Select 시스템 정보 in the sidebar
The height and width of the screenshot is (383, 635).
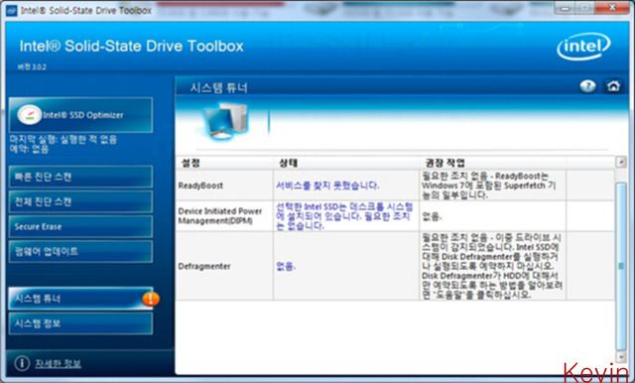tap(80, 323)
